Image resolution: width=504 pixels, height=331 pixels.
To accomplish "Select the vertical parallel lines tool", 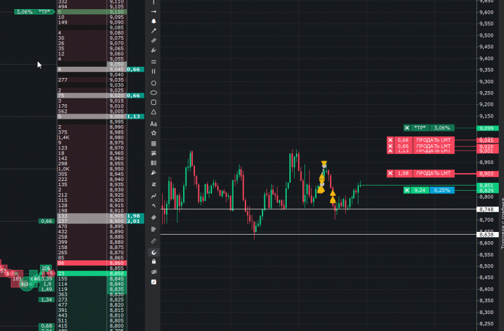I will (154, 71).
